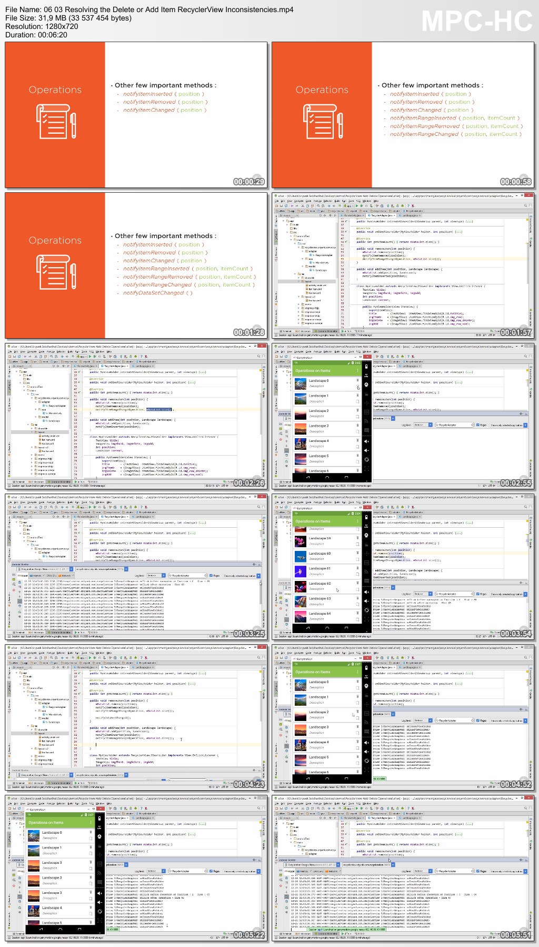Open Log level dropdown in 00:02:55 frame
The height and width of the screenshot is (947, 539).
423,425
